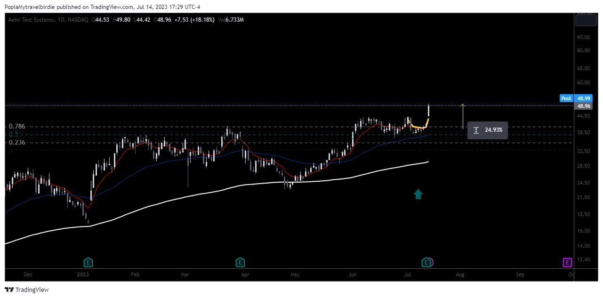
Task: Click the 24.50 price axis label
Action: pyautogui.click(x=584, y=183)
